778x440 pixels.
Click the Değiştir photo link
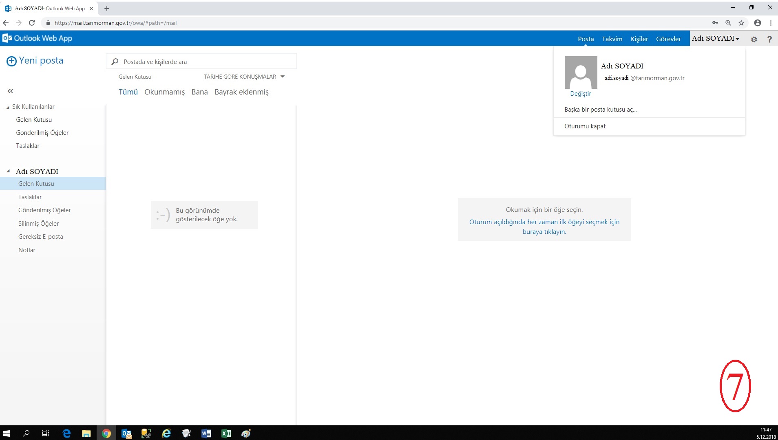580,94
